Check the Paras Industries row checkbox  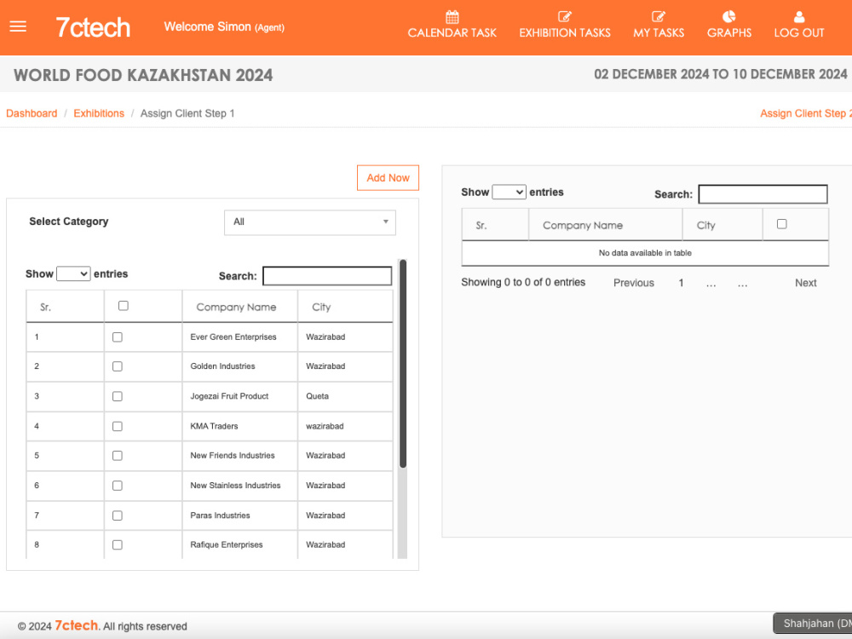coord(118,515)
